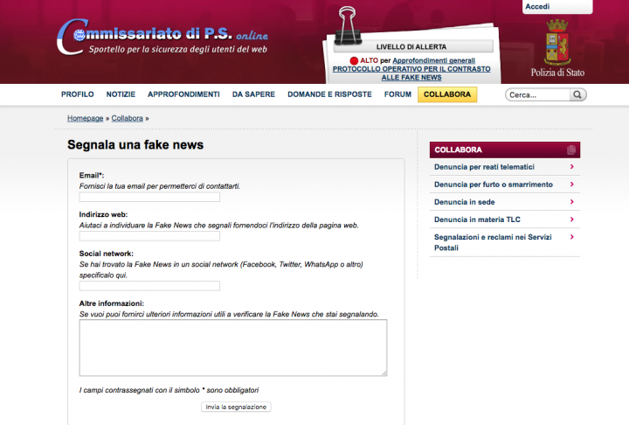Focus the Email input field

pos(149,197)
